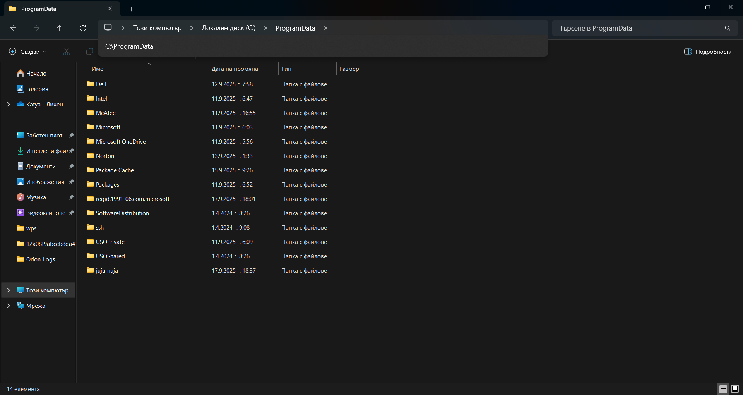This screenshot has height=395, width=743.
Task: Select the ProgramData window tab
Action: click(x=62, y=9)
